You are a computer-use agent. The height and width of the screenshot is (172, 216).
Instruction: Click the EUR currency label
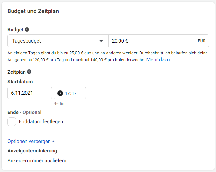click(202, 41)
